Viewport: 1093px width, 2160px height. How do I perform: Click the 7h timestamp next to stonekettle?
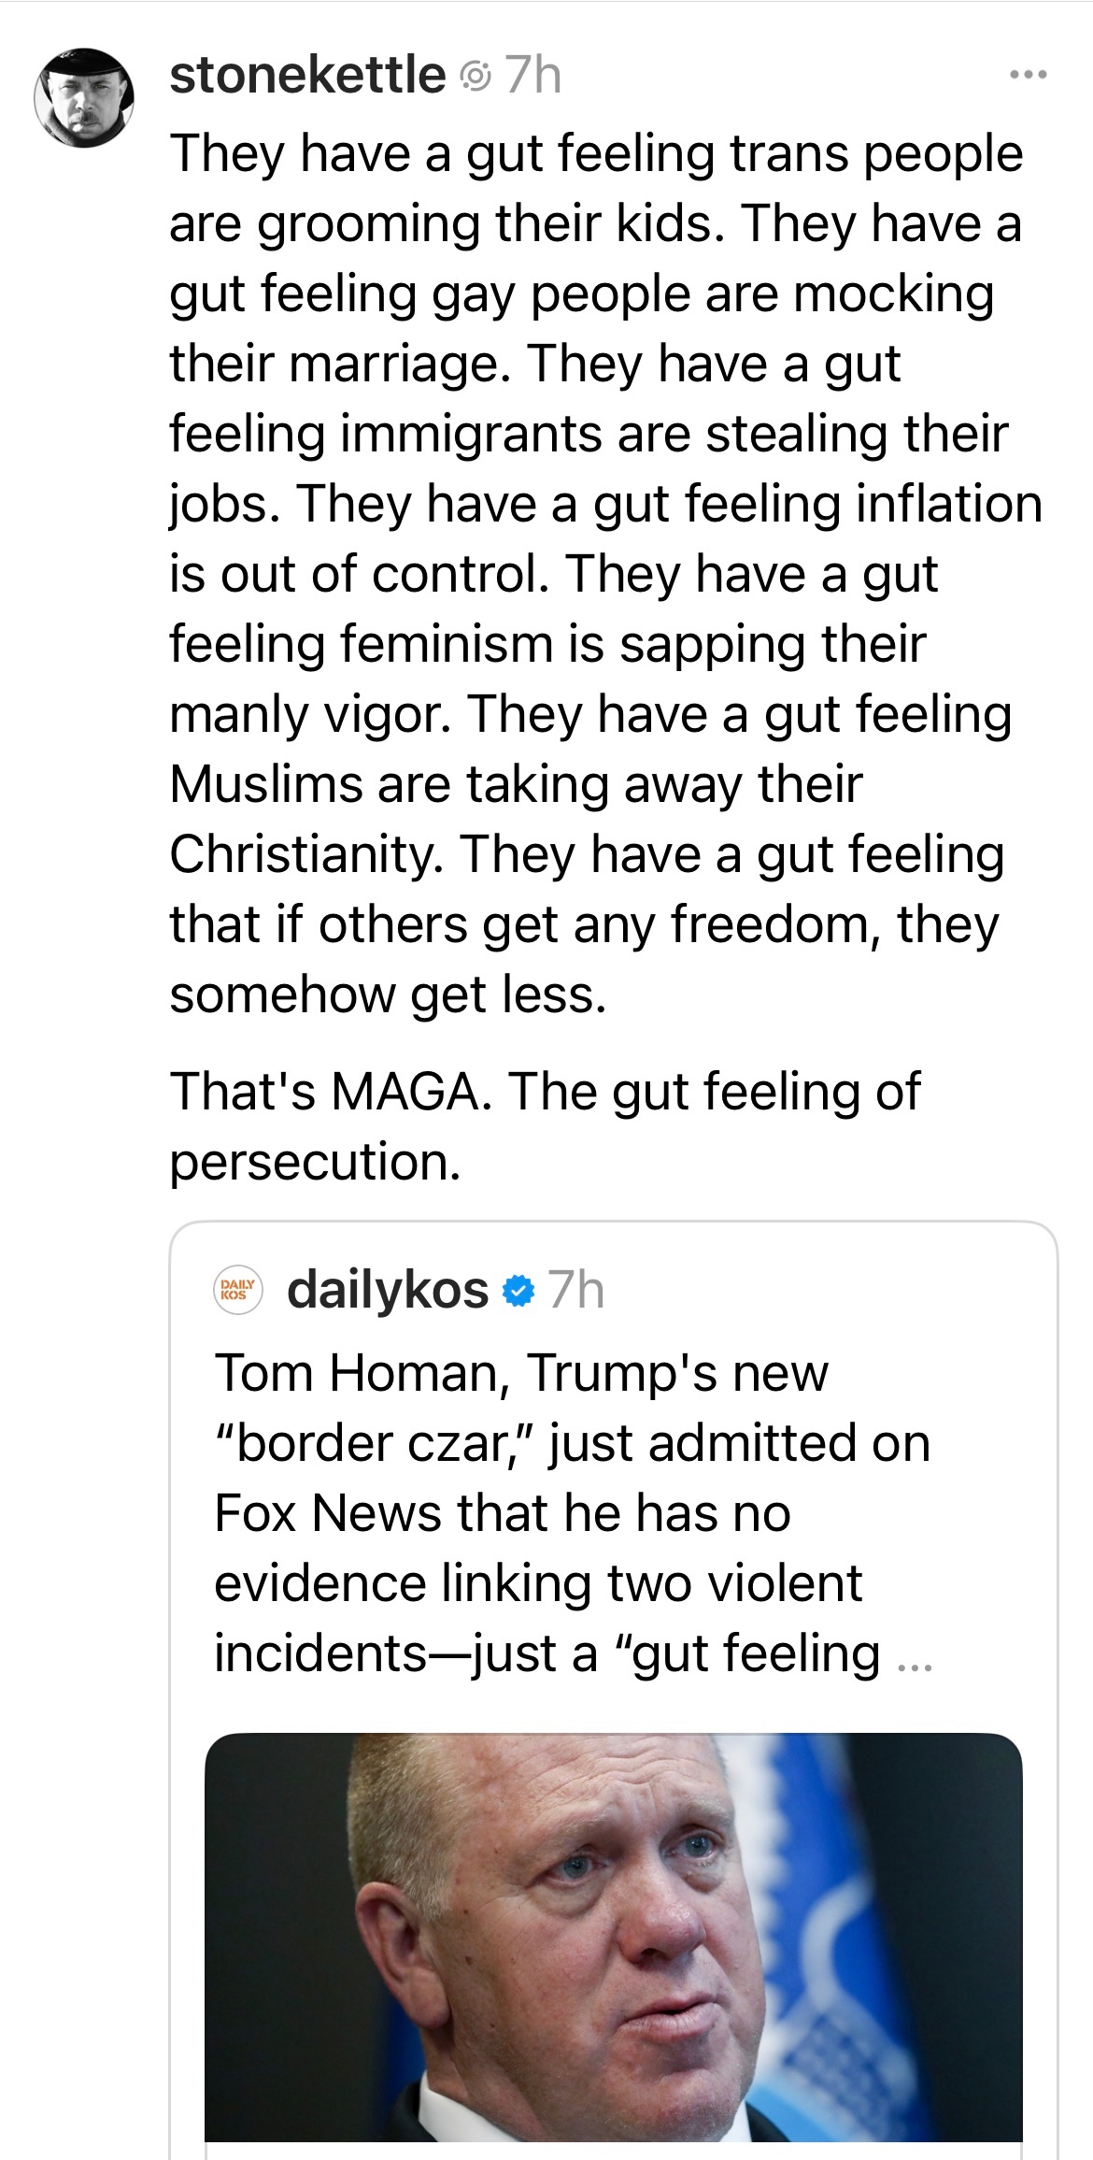(x=533, y=75)
